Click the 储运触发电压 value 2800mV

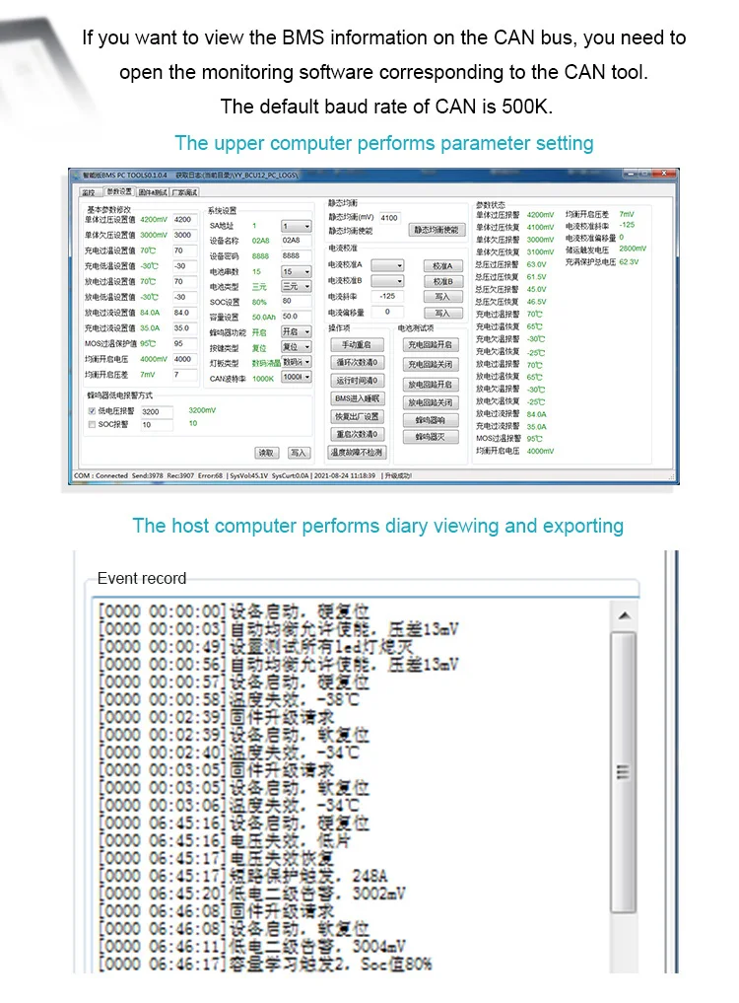(x=633, y=249)
